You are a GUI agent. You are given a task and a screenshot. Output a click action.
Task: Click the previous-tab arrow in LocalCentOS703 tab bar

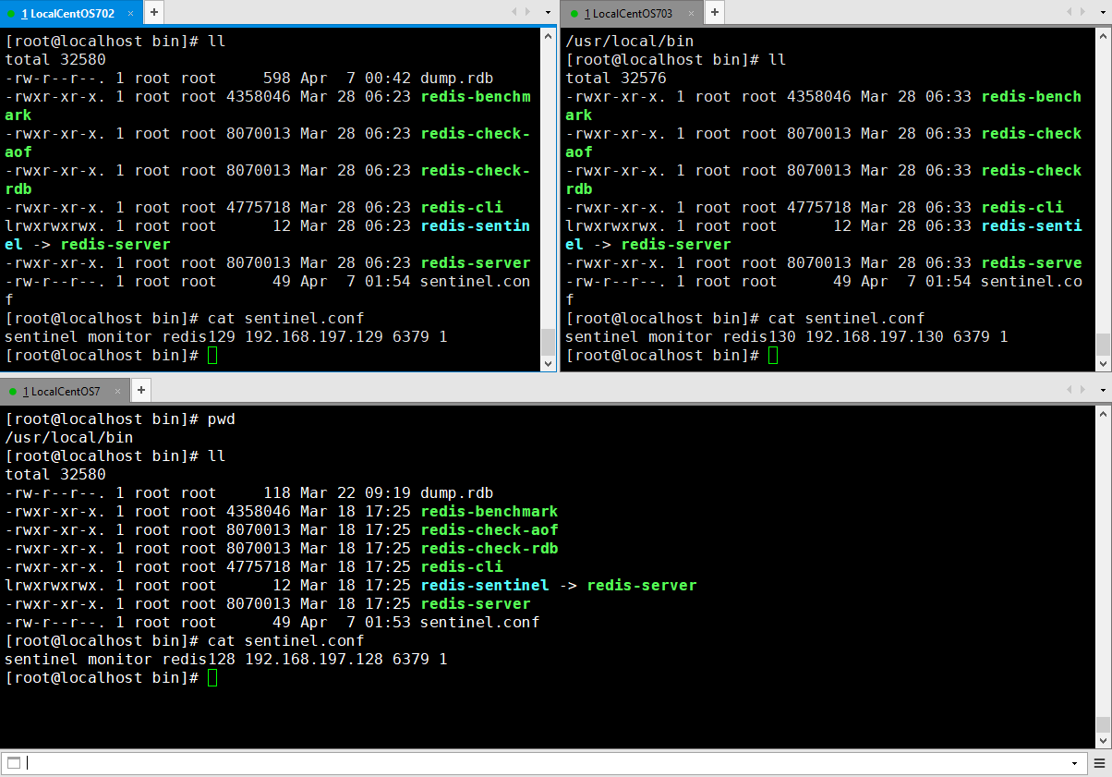[x=1070, y=12]
